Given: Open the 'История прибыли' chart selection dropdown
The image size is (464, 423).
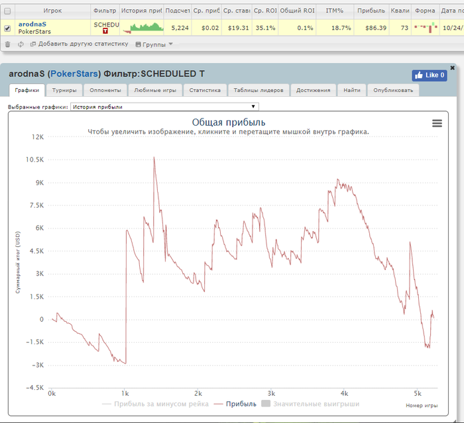Looking at the screenshot, I should pos(164,107).
